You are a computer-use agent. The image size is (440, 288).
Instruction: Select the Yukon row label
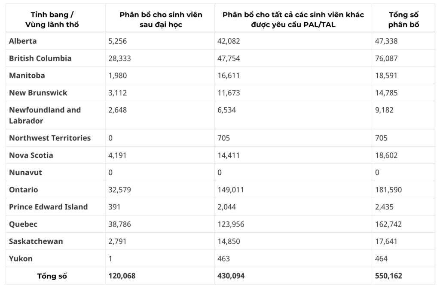click(x=21, y=258)
